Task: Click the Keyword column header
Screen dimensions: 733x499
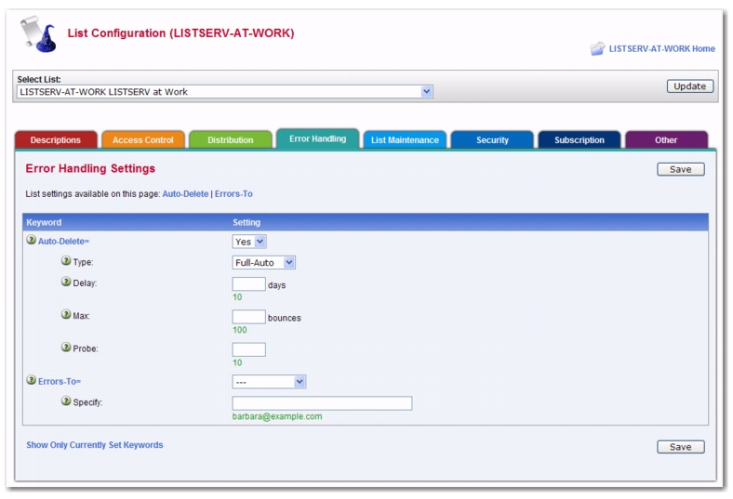Action: pyautogui.click(x=44, y=222)
